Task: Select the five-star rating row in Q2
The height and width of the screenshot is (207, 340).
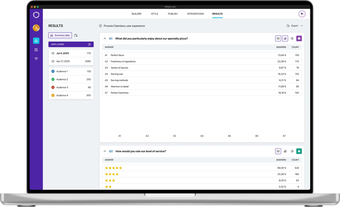Action: tap(202, 168)
